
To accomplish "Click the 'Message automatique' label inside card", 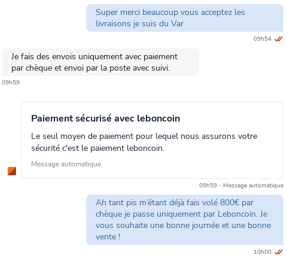I will coord(66,164).
